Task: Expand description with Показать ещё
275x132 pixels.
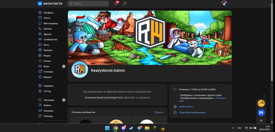Action: (202, 99)
